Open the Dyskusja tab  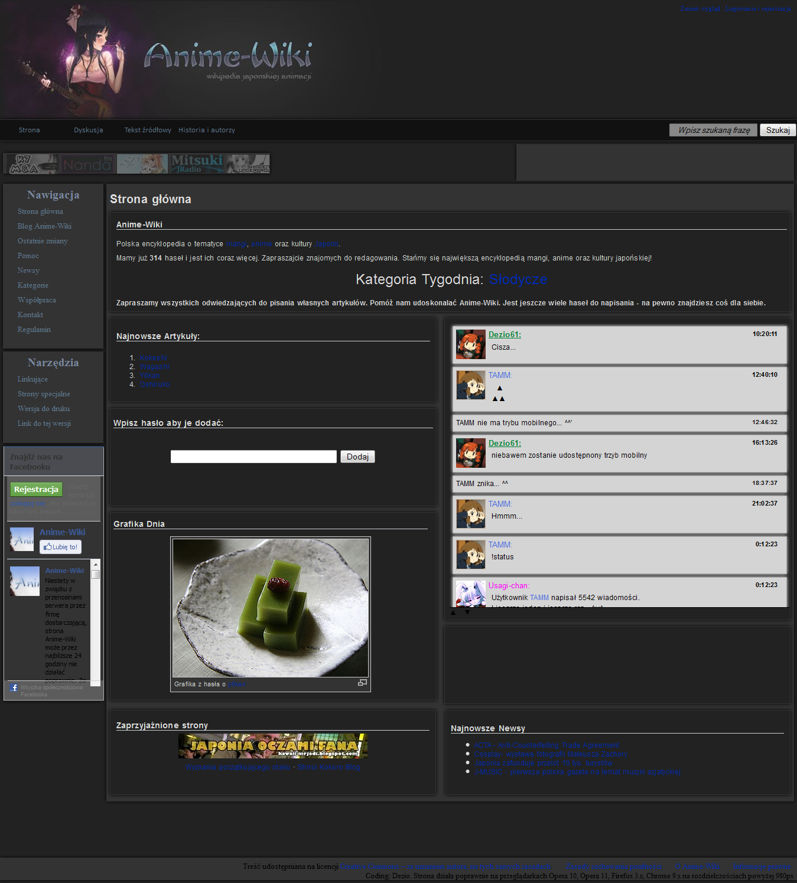point(89,130)
